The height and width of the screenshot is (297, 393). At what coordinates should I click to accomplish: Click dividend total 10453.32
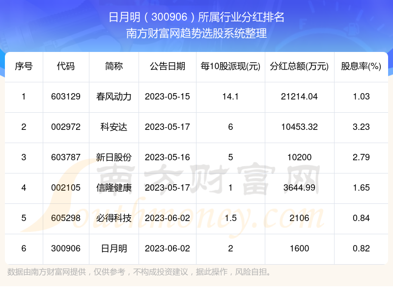pos(299,127)
